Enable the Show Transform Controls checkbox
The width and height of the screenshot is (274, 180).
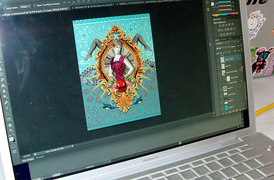(34, 5)
